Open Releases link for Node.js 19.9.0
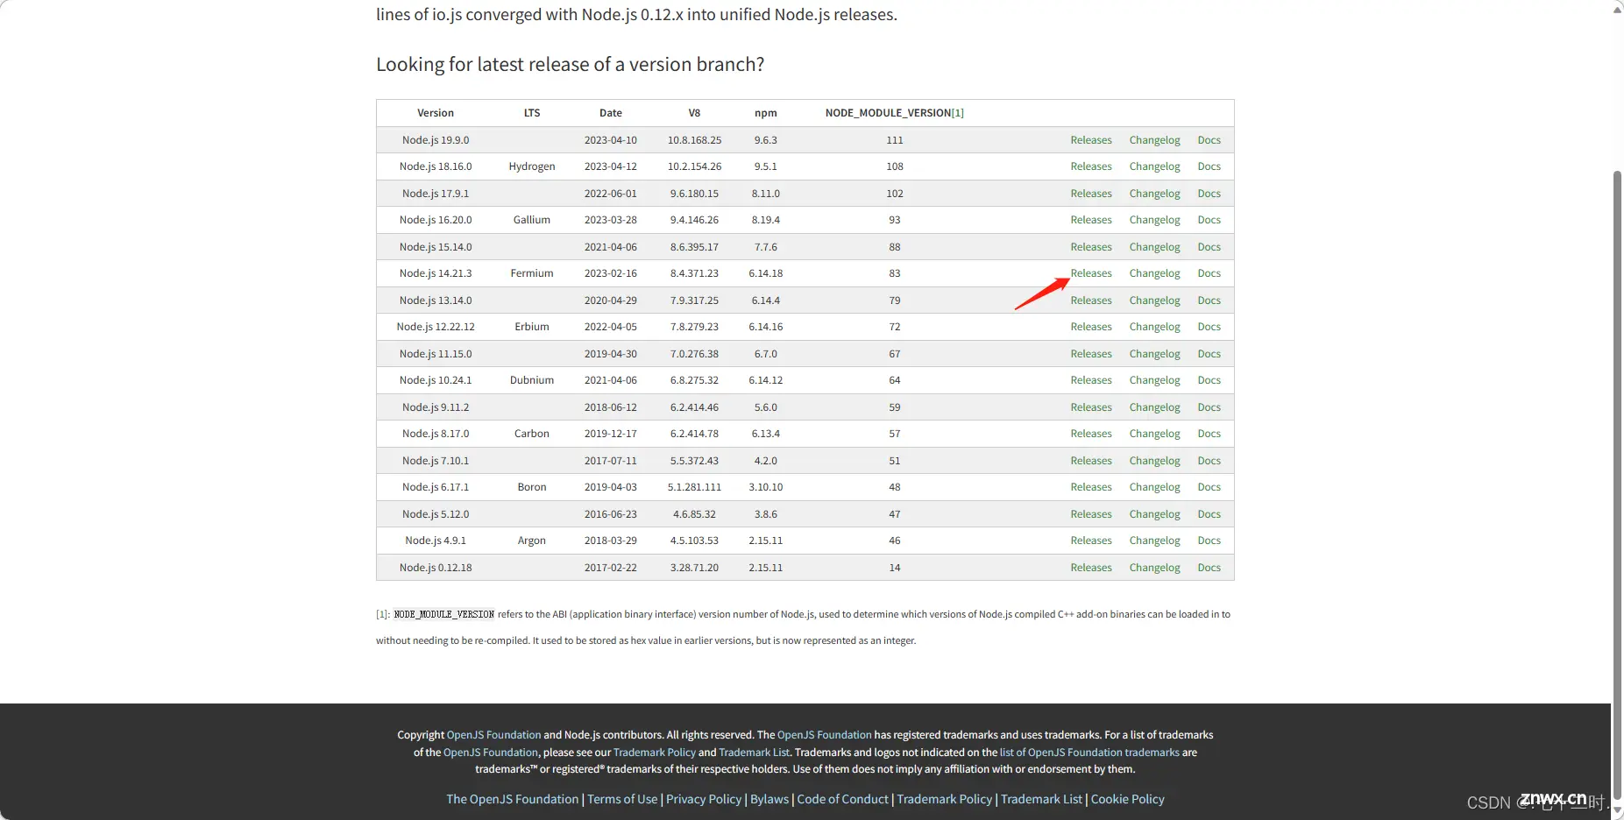 pyautogui.click(x=1090, y=140)
